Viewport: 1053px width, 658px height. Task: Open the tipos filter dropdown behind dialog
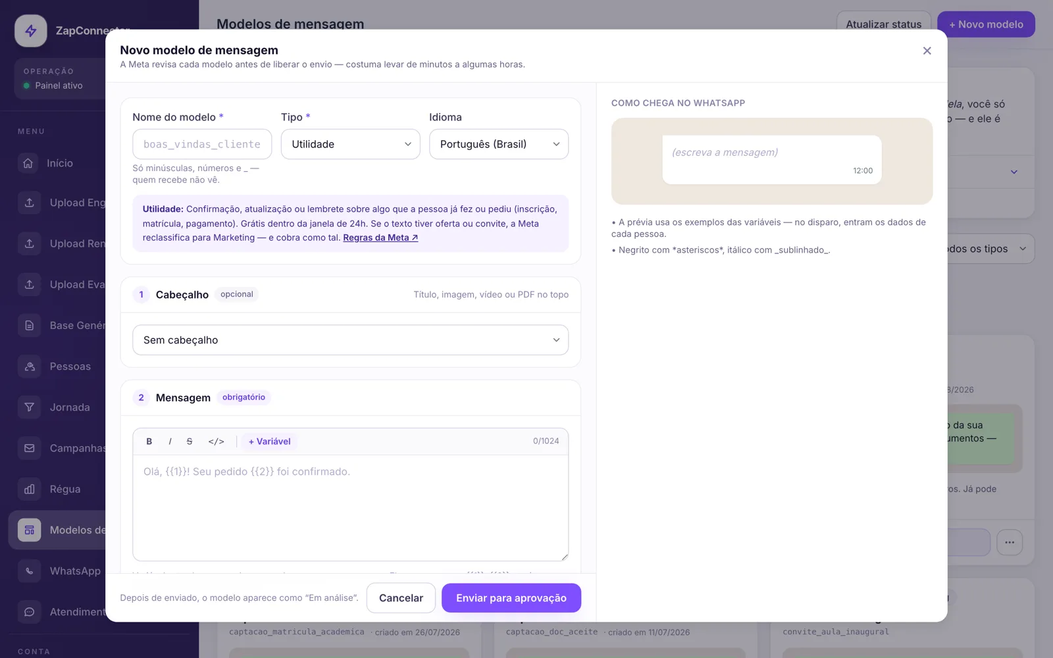[x=987, y=249]
